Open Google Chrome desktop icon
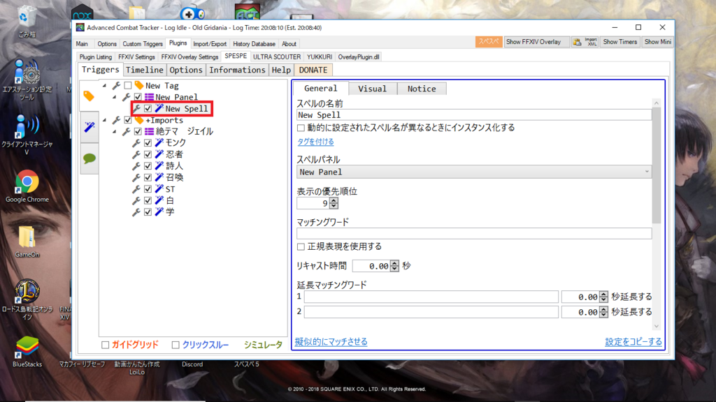 click(27, 186)
